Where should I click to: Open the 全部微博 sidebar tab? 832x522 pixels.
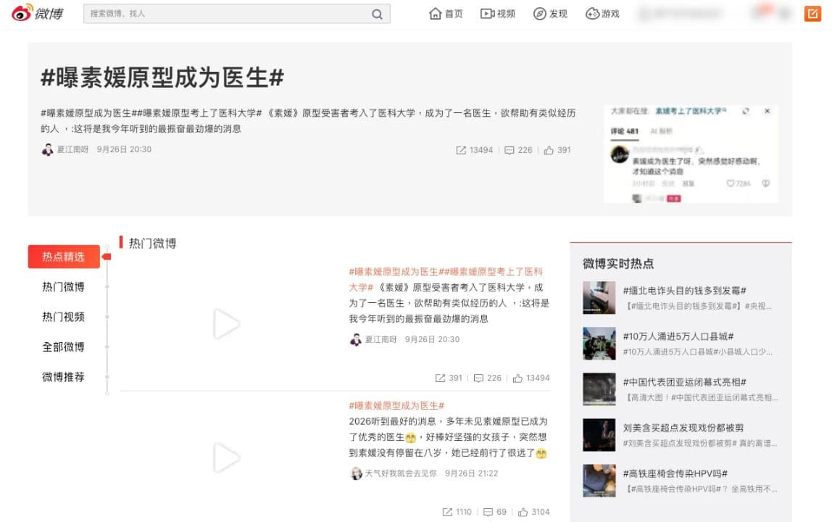63,347
